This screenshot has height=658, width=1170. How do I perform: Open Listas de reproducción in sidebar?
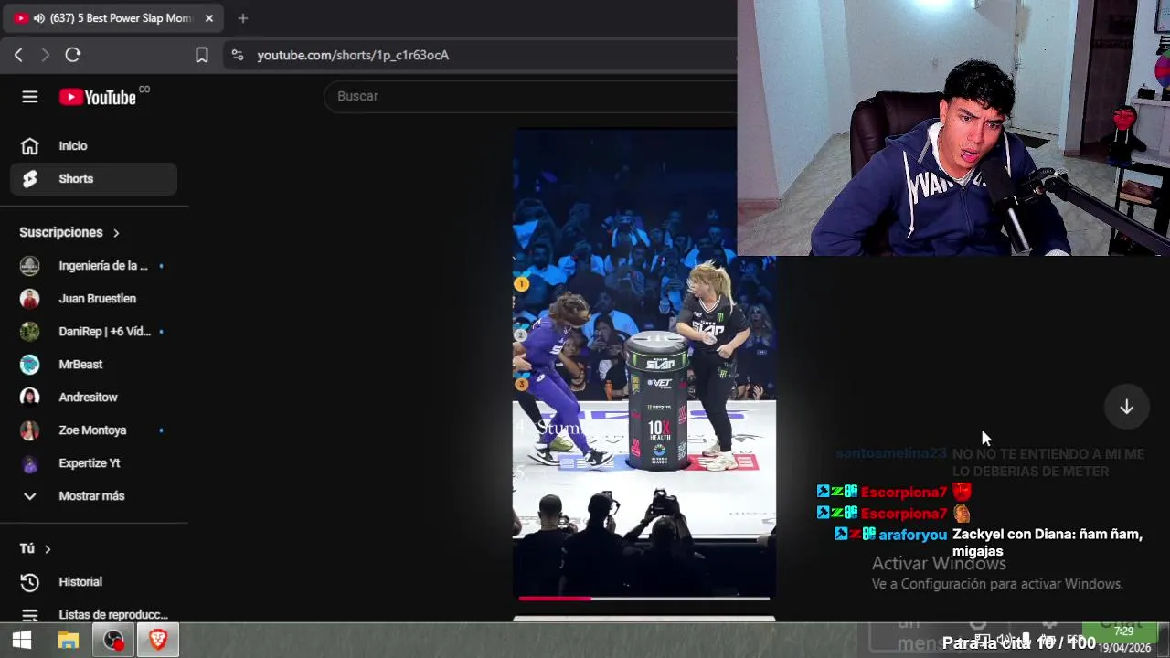93,615
